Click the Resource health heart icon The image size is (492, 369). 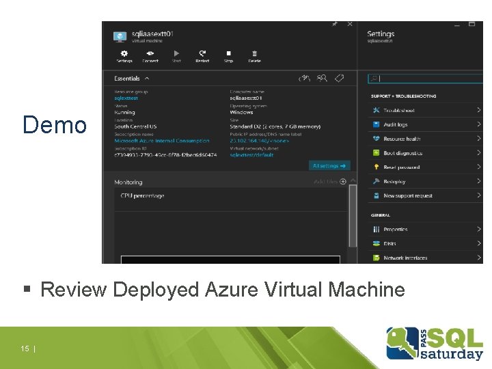376,139
